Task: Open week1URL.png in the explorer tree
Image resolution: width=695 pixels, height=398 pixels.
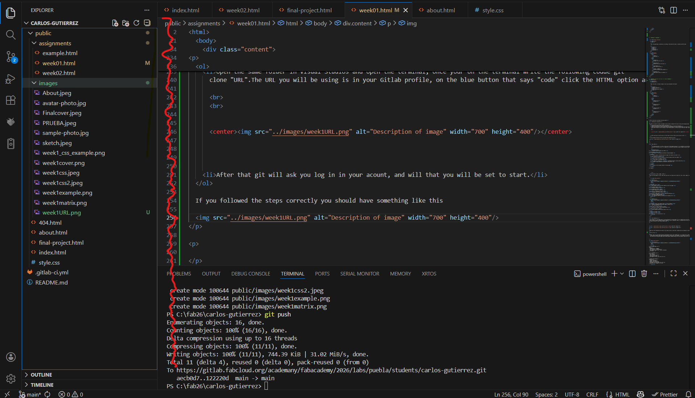Action: [x=62, y=212]
